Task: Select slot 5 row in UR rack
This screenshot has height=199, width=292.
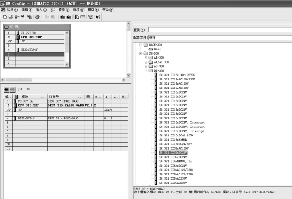Action: (x=35, y=54)
